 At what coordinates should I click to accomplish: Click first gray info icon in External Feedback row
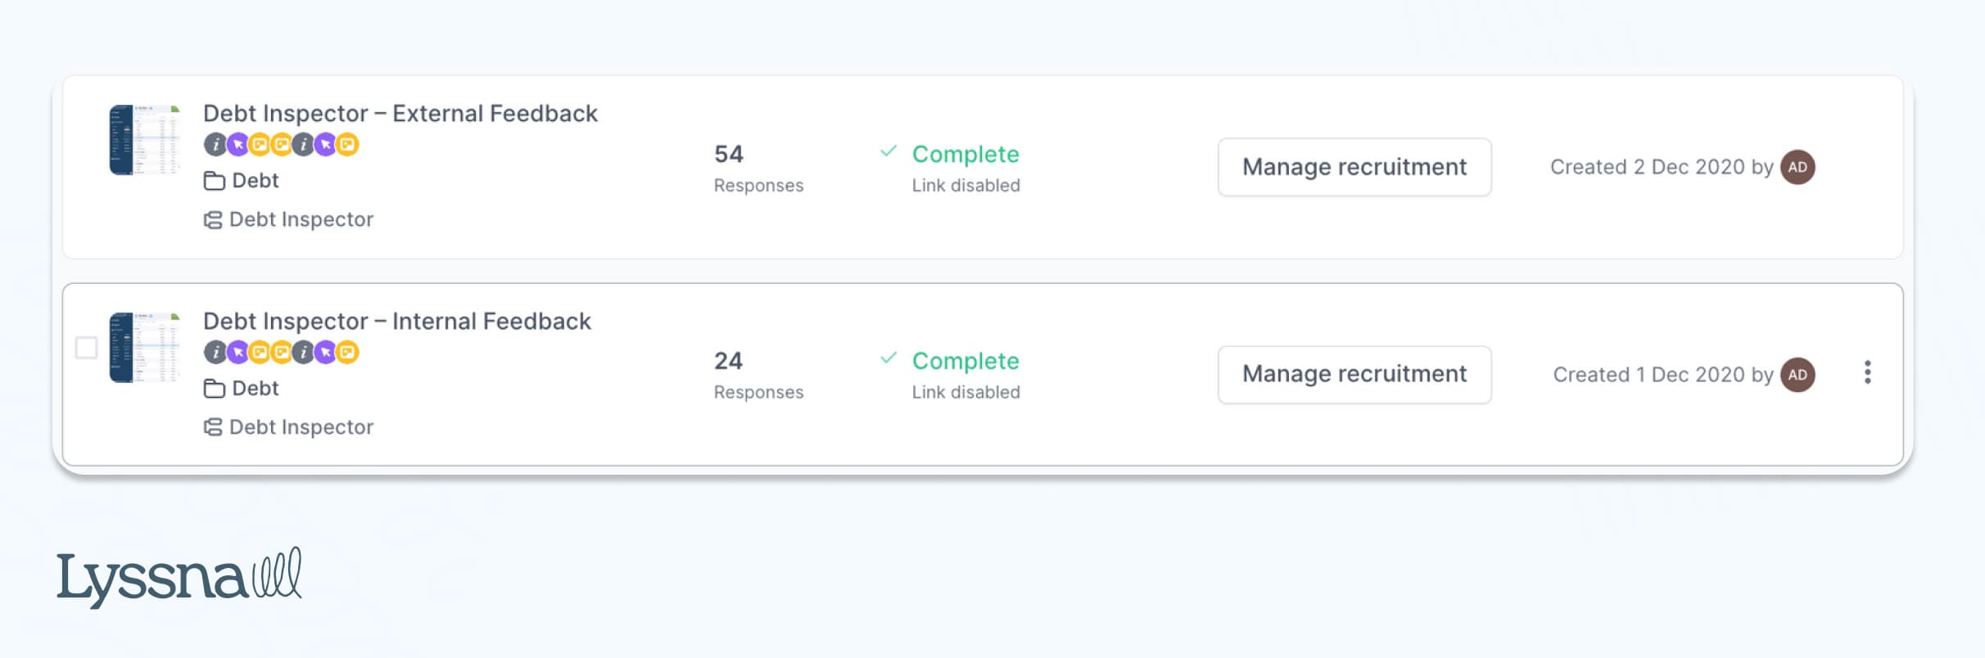[215, 145]
